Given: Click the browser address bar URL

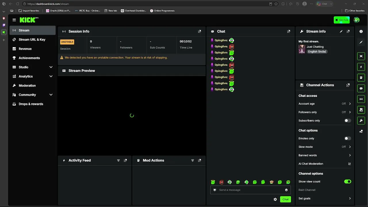Looking at the screenshot, I should 48,4.
